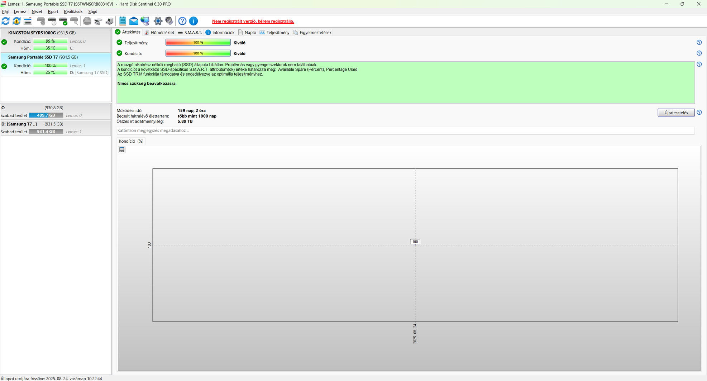Click the refresh icon with yellow warning sign
This screenshot has height=381, width=707.
(16, 21)
